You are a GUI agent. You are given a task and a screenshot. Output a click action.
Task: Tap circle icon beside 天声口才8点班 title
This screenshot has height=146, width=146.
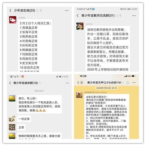(x=128, y=83)
